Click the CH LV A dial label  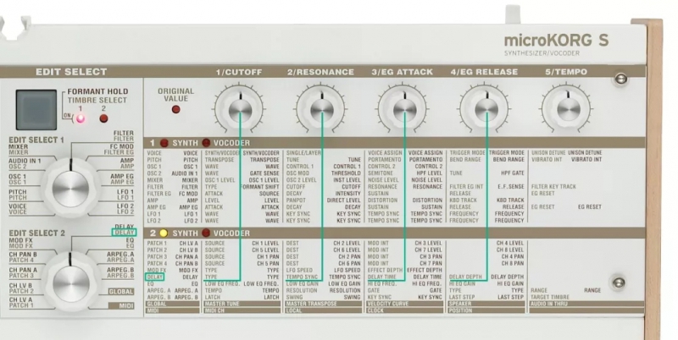coord(20,299)
